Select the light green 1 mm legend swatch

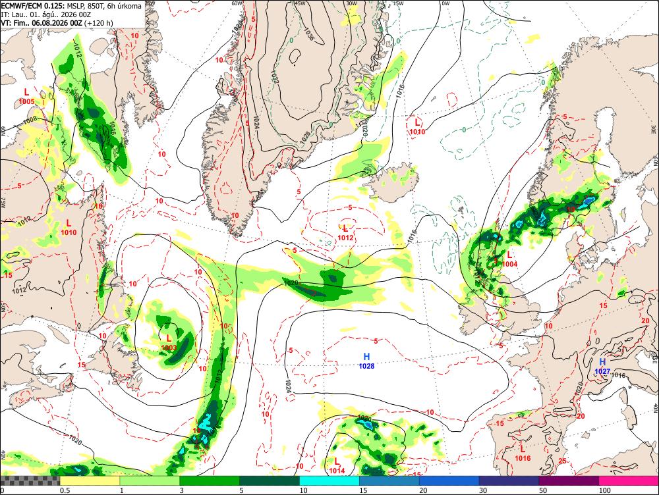point(150,481)
